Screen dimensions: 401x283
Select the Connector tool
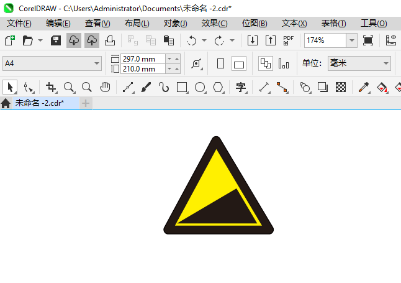tap(282, 88)
